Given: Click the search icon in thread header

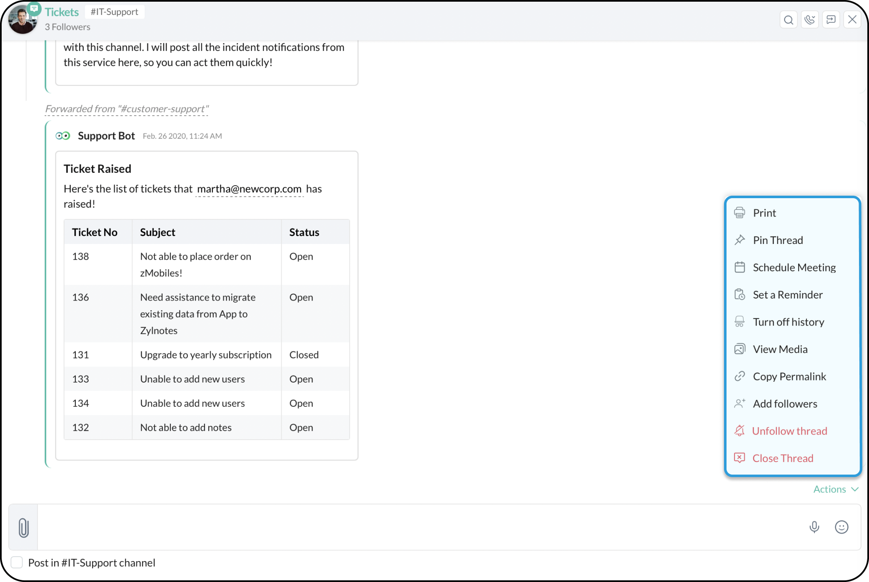Looking at the screenshot, I should (x=788, y=20).
